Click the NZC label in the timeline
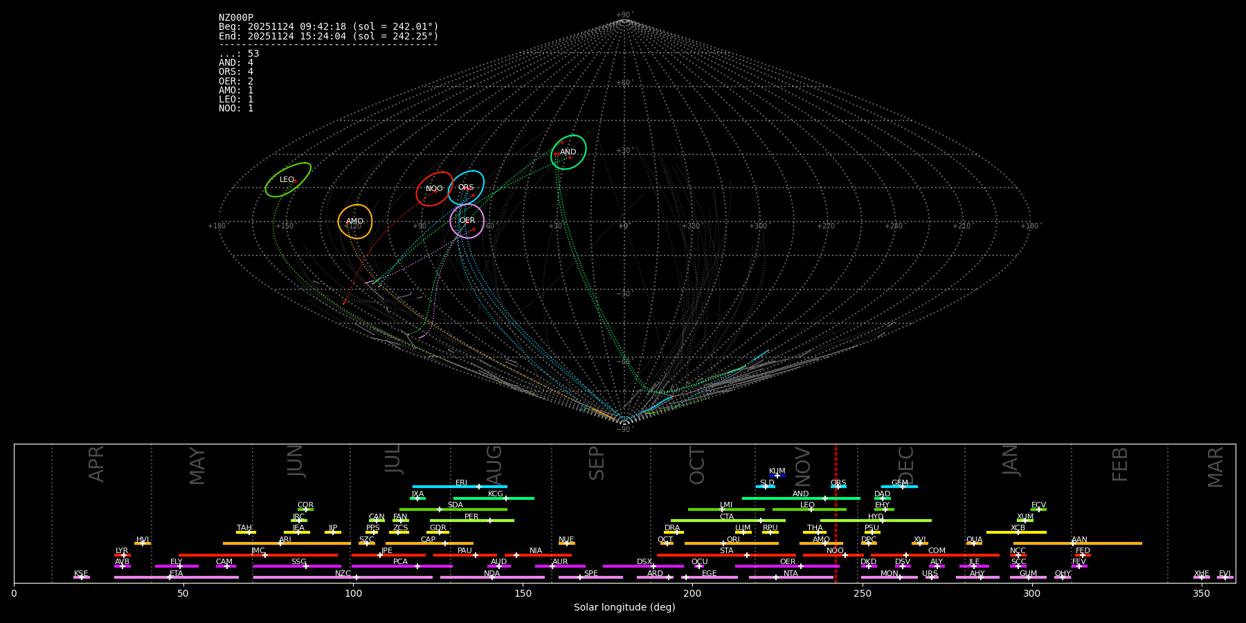Screen dimensions: 1246x623 click(x=343, y=574)
